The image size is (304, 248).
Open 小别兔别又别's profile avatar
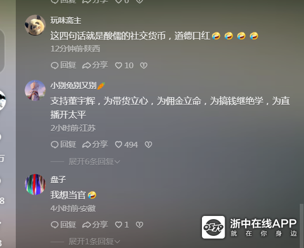[35, 90]
